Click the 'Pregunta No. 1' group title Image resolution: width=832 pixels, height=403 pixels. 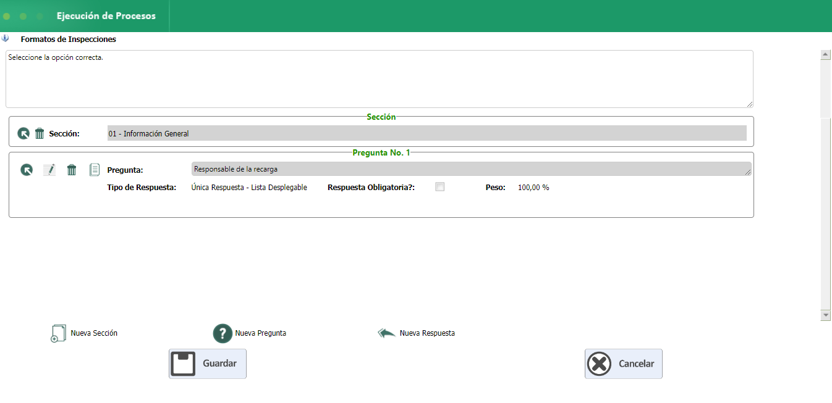381,152
